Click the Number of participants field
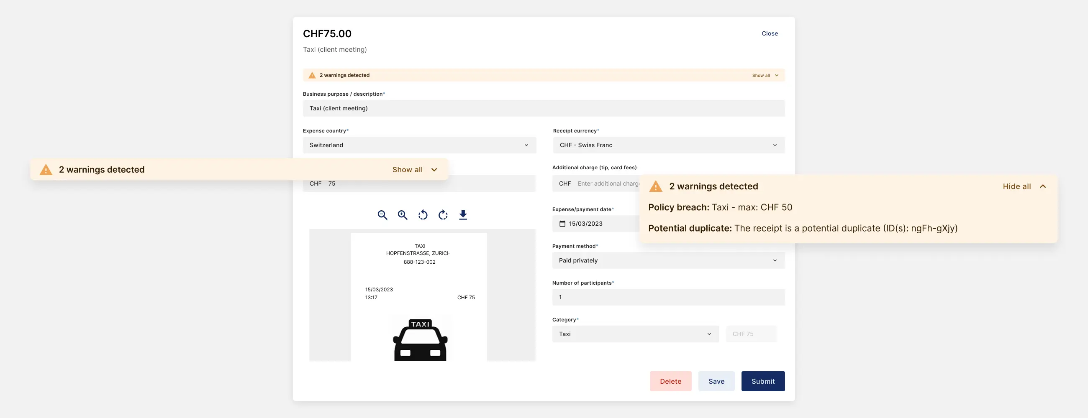The image size is (1088, 418). point(668,297)
